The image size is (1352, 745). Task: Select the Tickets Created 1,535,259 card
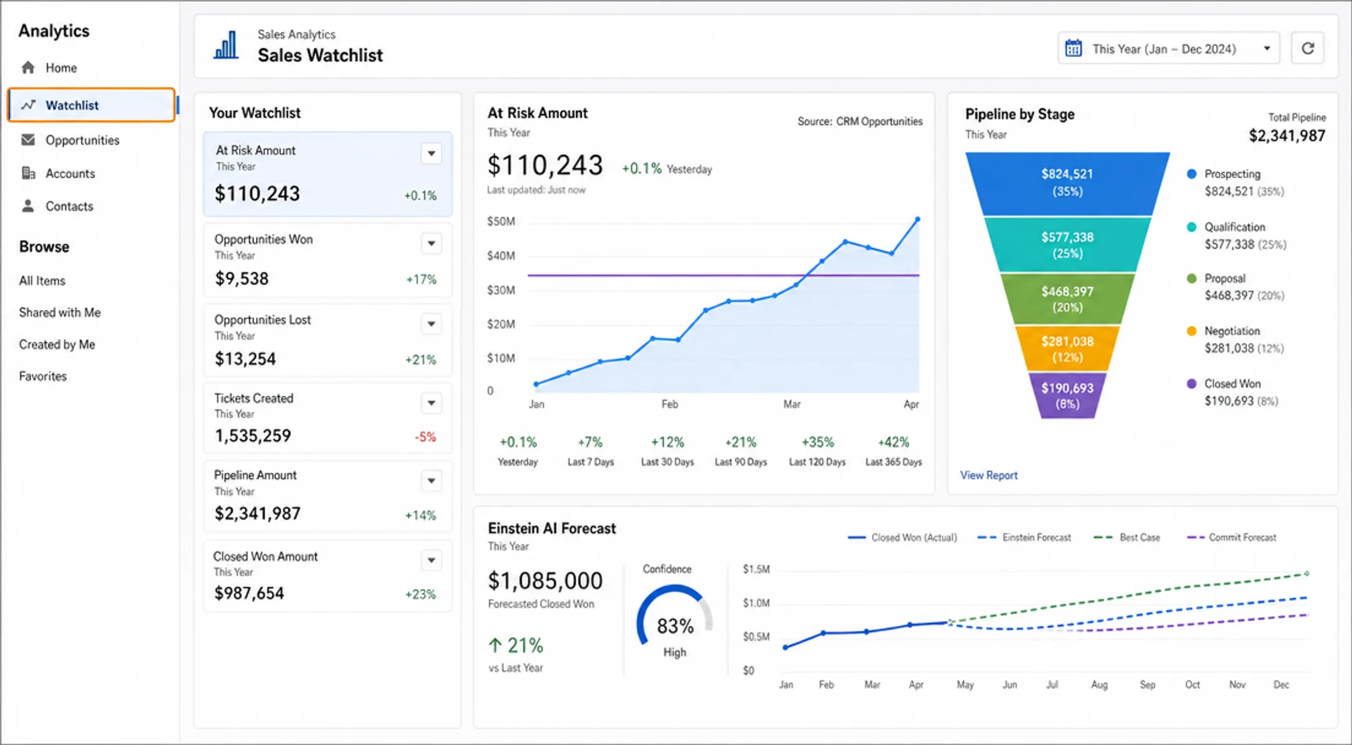[x=327, y=418]
